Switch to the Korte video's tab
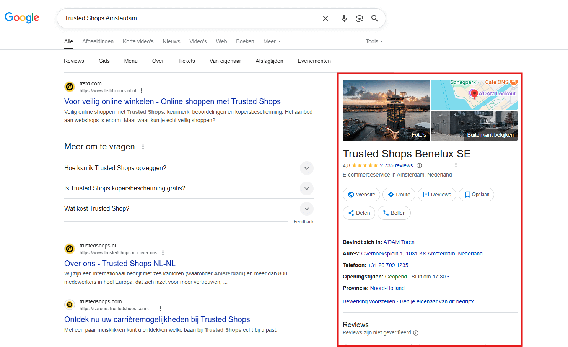The image size is (568, 347). click(138, 41)
